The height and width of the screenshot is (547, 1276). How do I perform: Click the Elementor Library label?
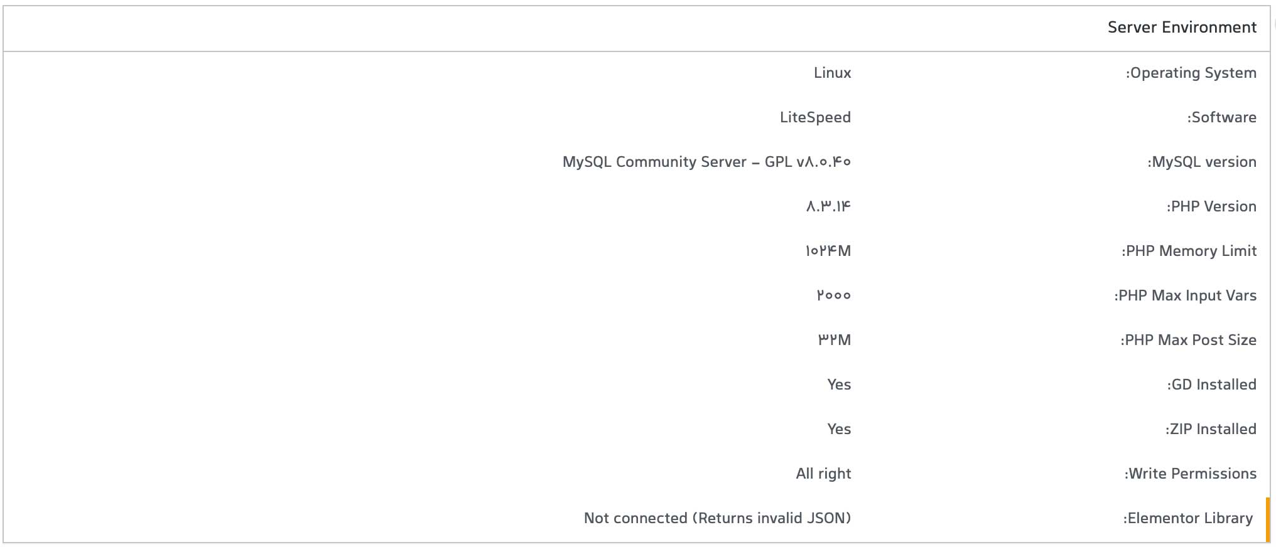(1187, 519)
